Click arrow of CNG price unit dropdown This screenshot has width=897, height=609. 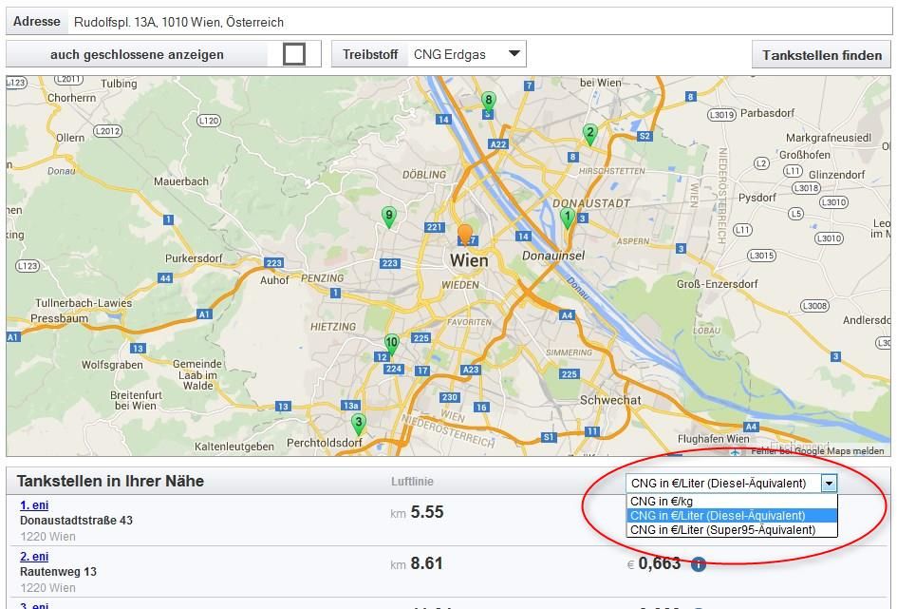click(x=829, y=483)
